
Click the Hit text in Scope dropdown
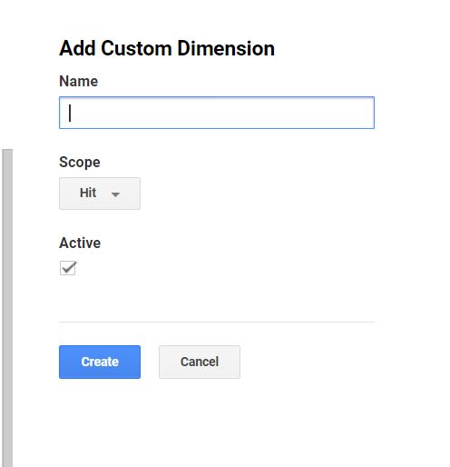[x=88, y=193]
